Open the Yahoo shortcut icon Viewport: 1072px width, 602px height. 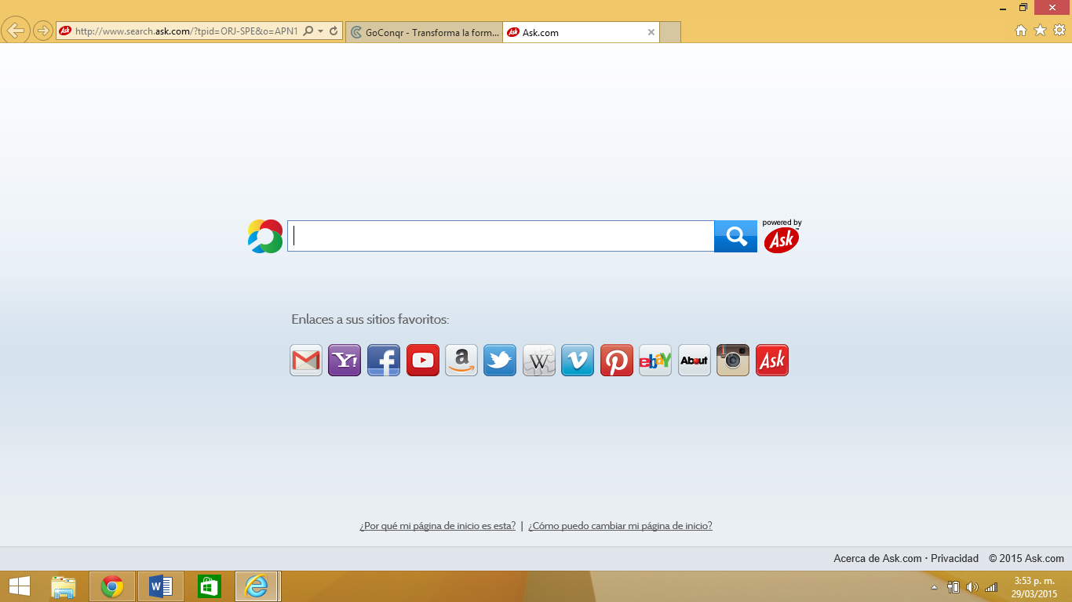(345, 361)
